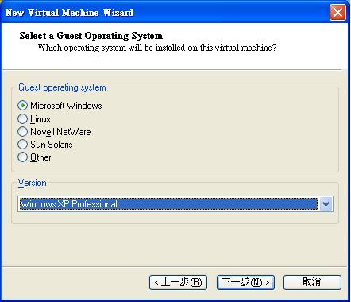Click the 'Novell NetWare' label text
Viewport: 351px width, 302px height.
pos(60,132)
